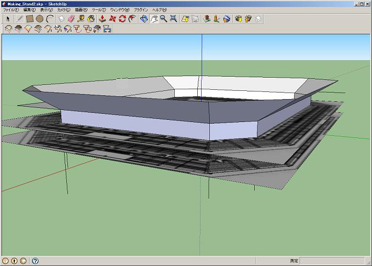The height and width of the screenshot is (266, 372).
Task: Choose the red Move tool
Action: click(x=112, y=19)
